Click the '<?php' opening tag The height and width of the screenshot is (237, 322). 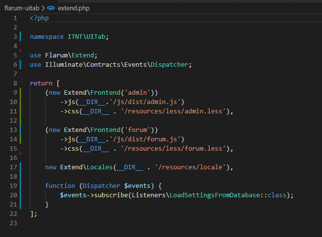point(39,18)
